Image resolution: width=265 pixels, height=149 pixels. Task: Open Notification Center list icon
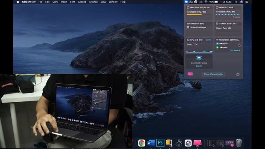coord(247,2)
